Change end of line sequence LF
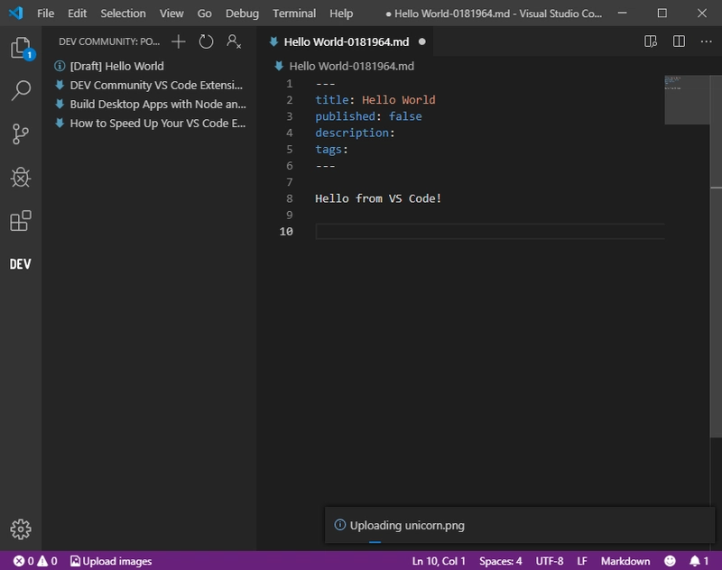Screen dimensions: 722x570 (x=582, y=561)
